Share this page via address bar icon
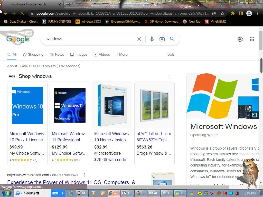The width and height of the screenshot is (263, 197). [x=214, y=13]
